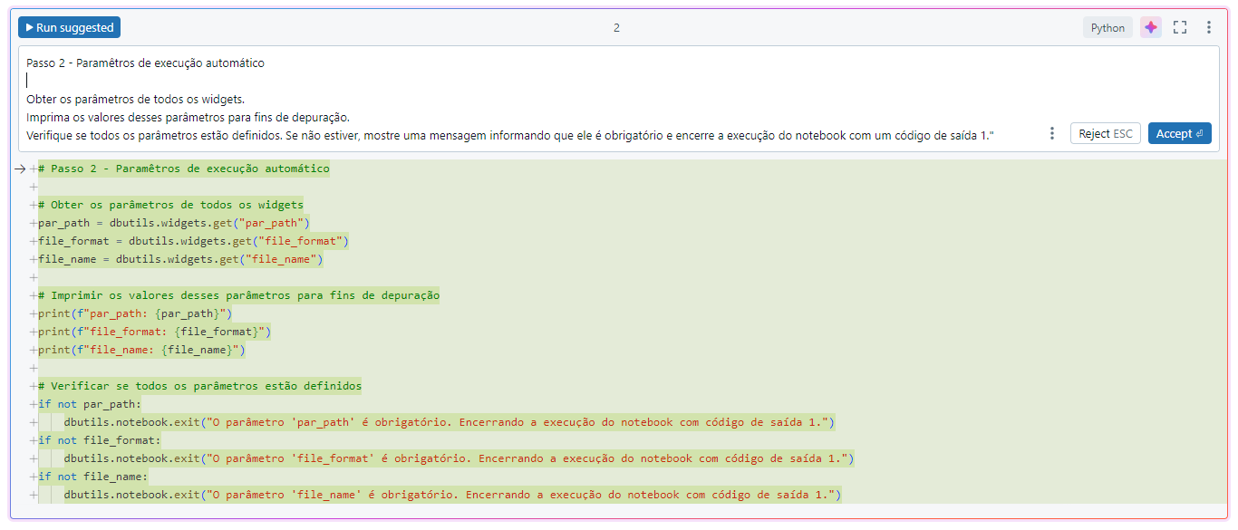Click line 'file_name = dbutils.widgets.get("file_name")'
Screen dimensions: 1238x530
[180, 259]
